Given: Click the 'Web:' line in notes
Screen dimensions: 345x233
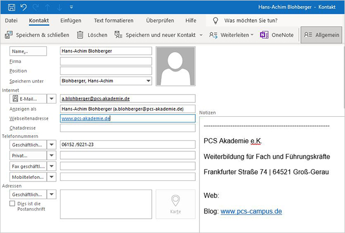Looking at the screenshot, I should (x=211, y=195).
